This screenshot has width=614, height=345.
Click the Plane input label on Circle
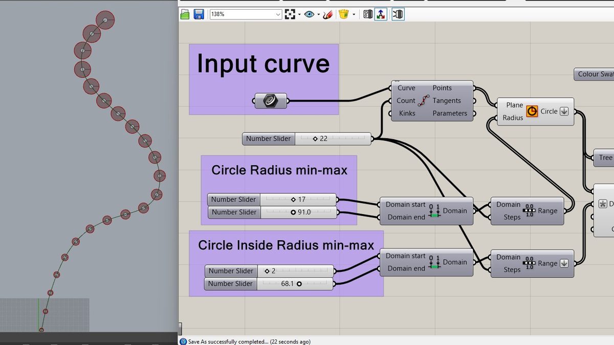point(514,105)
